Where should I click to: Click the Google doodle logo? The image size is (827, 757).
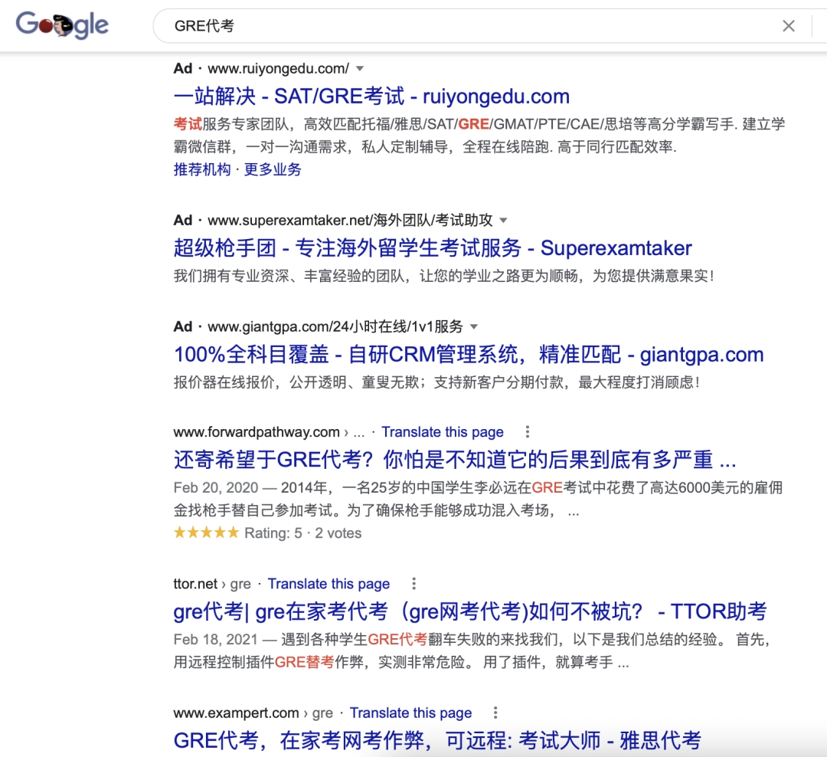pos(62,25)
